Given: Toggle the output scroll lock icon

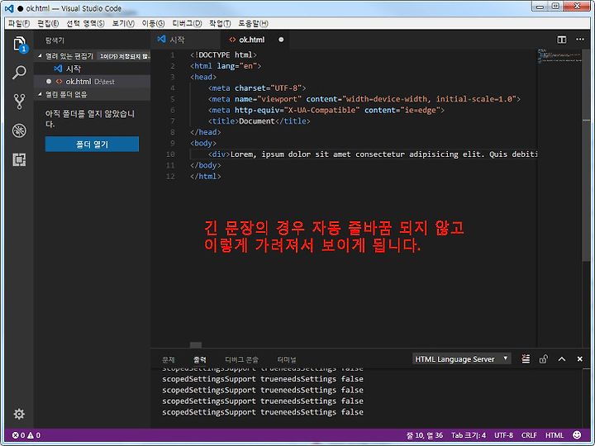Looking at the screenshot, I should [x=544, y=358].
